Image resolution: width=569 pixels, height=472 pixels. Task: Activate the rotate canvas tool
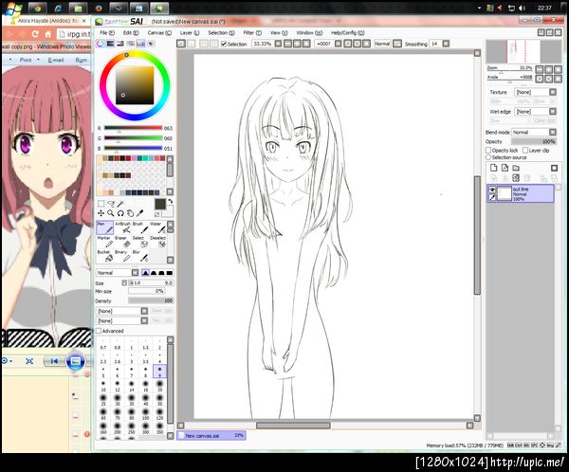tap(120, 213)
